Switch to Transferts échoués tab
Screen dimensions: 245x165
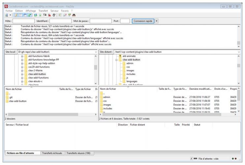[x=52, y=153]
